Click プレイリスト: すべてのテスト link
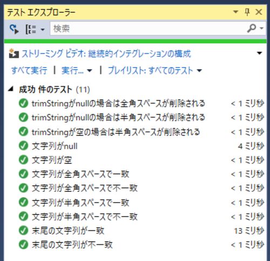 click(x=151, y=70)
